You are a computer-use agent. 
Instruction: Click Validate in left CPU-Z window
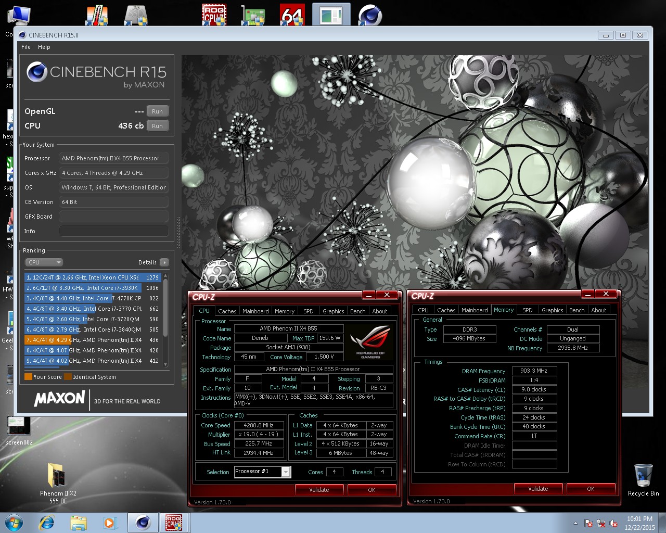click(x=319, y=490)
